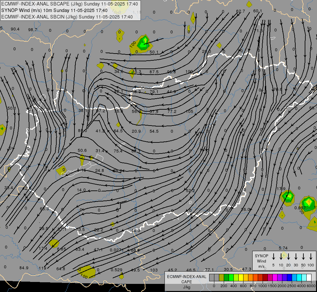This screenshot has width=317, height=292.
Task: Click the '30.5' value on the map
Action: pos(228,270)
